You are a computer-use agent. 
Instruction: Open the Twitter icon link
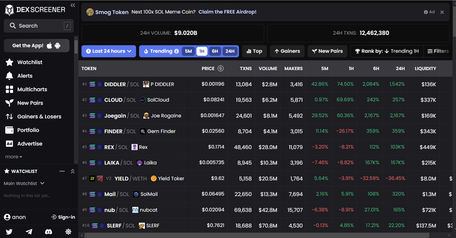(9, 231)
